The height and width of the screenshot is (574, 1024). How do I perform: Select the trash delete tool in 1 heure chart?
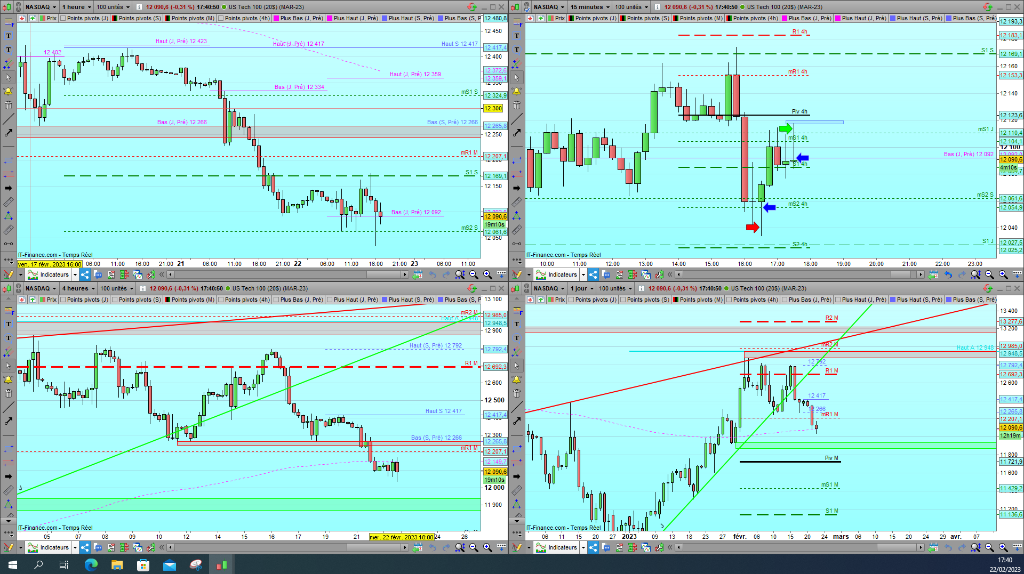(8, 105)
